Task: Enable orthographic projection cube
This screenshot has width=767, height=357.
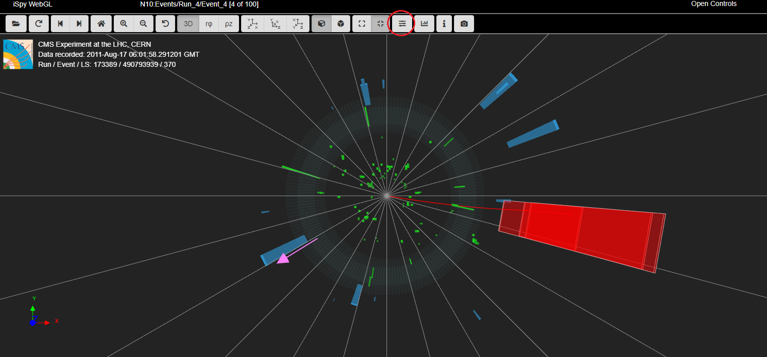Action: tap(341, 24)
